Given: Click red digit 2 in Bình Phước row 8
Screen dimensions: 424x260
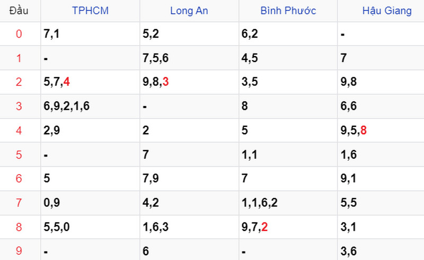Looking at the screenshot, I should click(264, 227).
